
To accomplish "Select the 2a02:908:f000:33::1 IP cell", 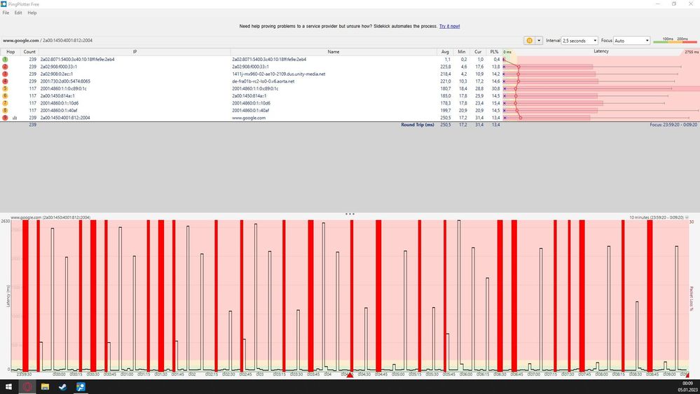I will (58, 67).
